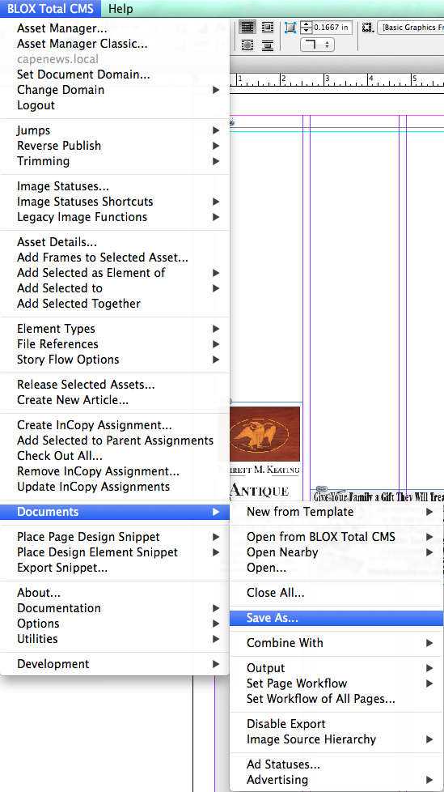
Task: Click the horizontal ruler above the page
Action: [336, 80]
